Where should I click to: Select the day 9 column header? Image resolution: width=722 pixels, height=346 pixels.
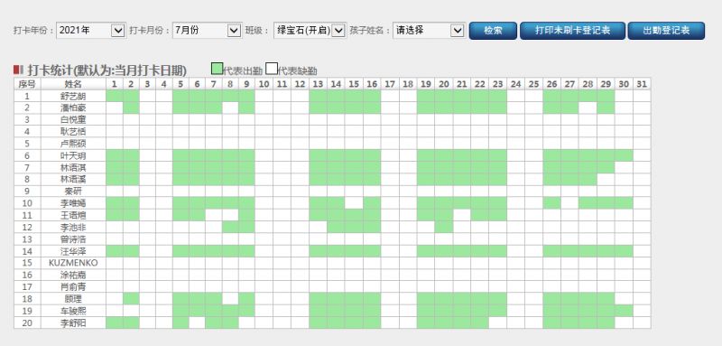(246, 84)
